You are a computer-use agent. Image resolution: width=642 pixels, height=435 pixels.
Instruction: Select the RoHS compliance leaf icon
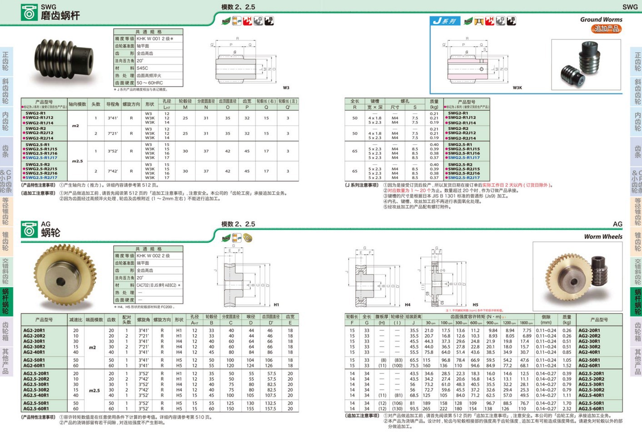click(x=227, y=20)
